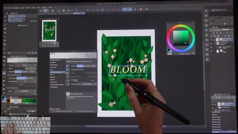
Task: Click Reset all settings to default button
Action: point(64,111)
